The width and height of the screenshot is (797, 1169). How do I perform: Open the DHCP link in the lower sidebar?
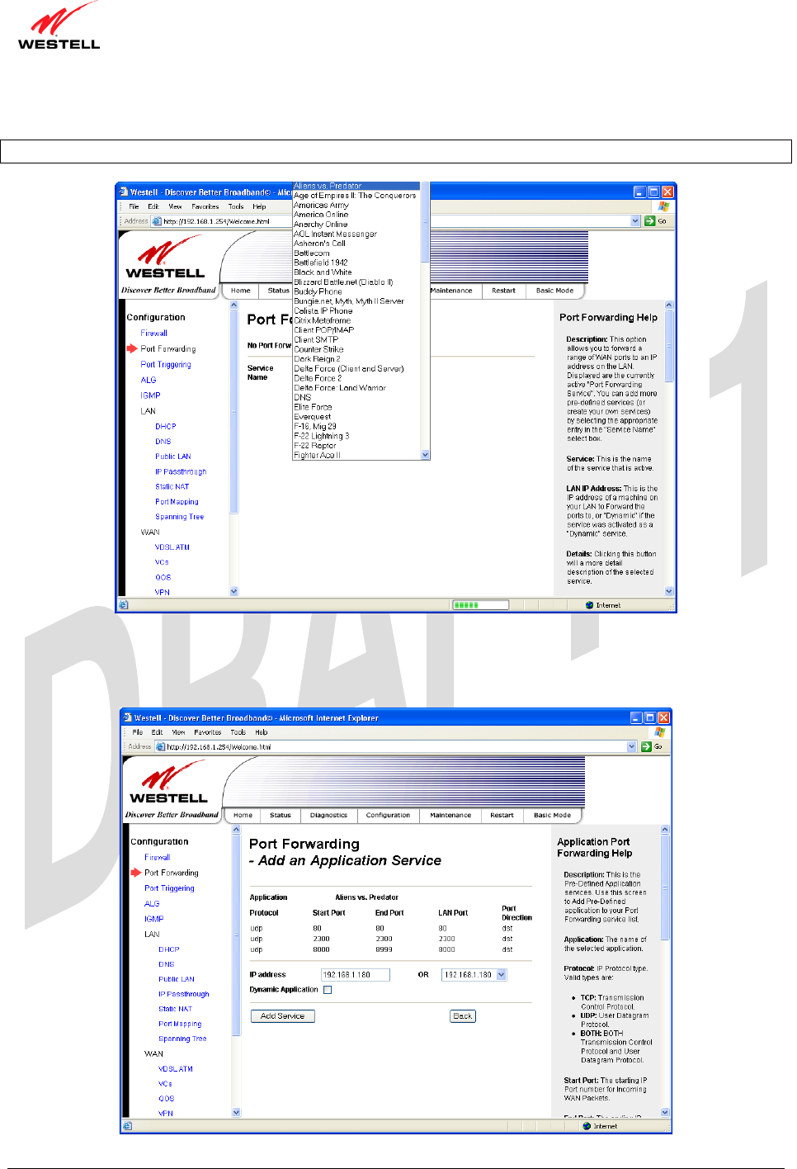168,949
